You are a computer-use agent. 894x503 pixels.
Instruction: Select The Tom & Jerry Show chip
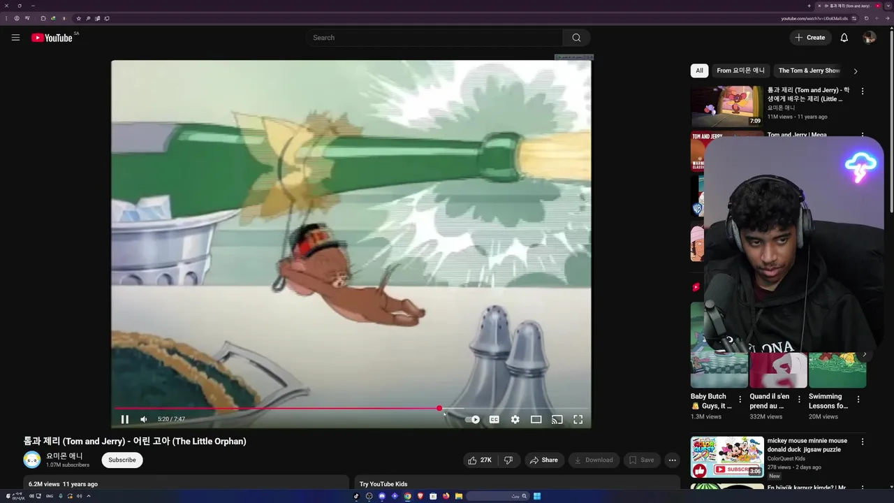click(809, 71)
